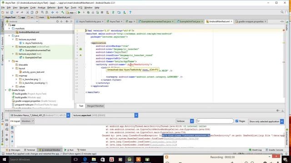Expand the values folder node

[13, 86]
